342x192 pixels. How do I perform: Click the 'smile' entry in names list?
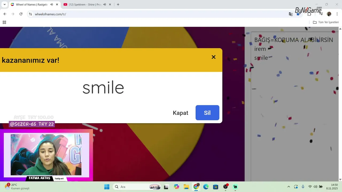click(x=261, y=58)
